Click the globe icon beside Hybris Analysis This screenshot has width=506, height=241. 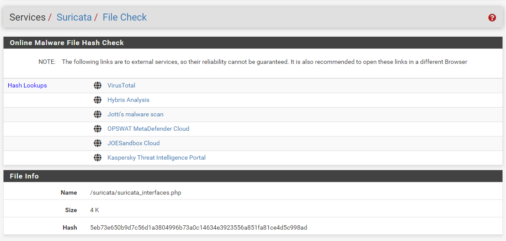click(97, 100)
